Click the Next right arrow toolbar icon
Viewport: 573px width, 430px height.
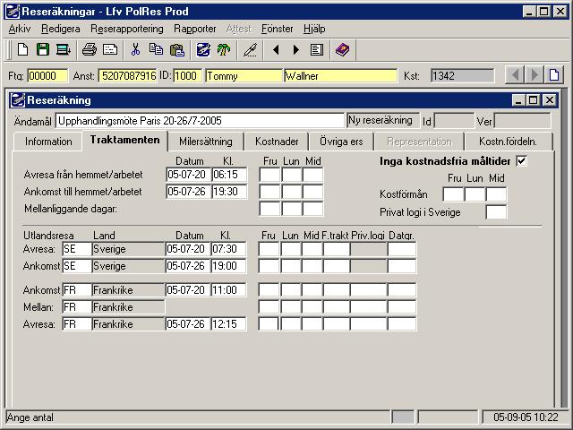click(296, 50)
